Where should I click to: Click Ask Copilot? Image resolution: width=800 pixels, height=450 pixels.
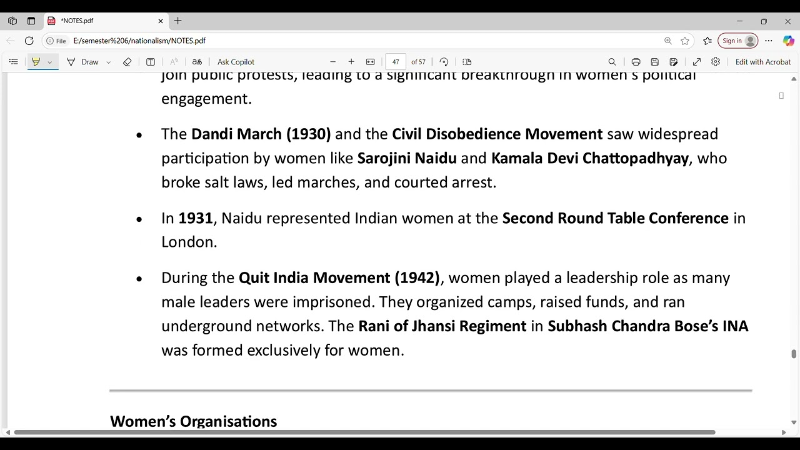[x=236, y=62]
